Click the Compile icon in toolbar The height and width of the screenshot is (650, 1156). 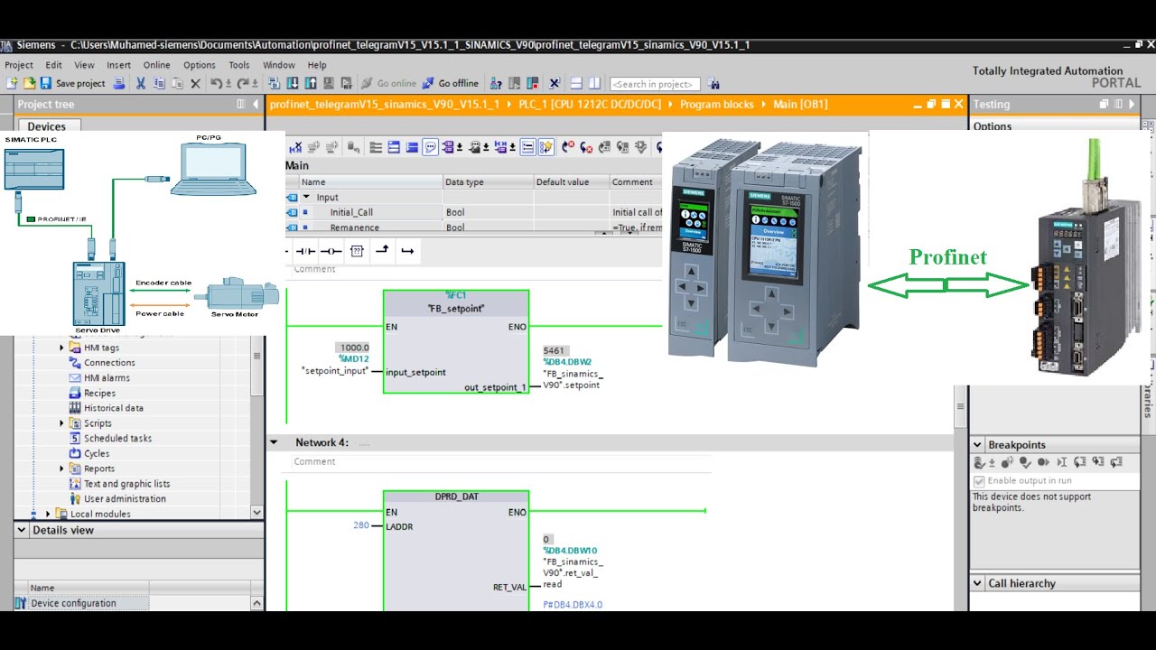274,83
